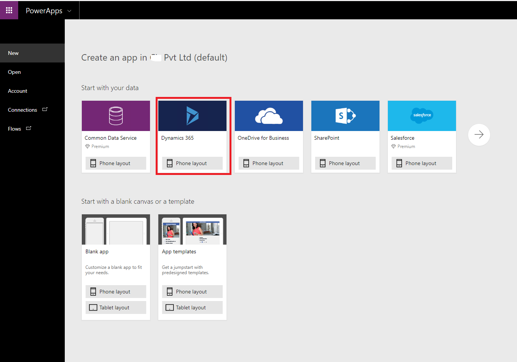Image resolution: width=517 pixels, height=362 pixels.
Task: Open the Office 365 app launcher grid
Action: [9, 10]
